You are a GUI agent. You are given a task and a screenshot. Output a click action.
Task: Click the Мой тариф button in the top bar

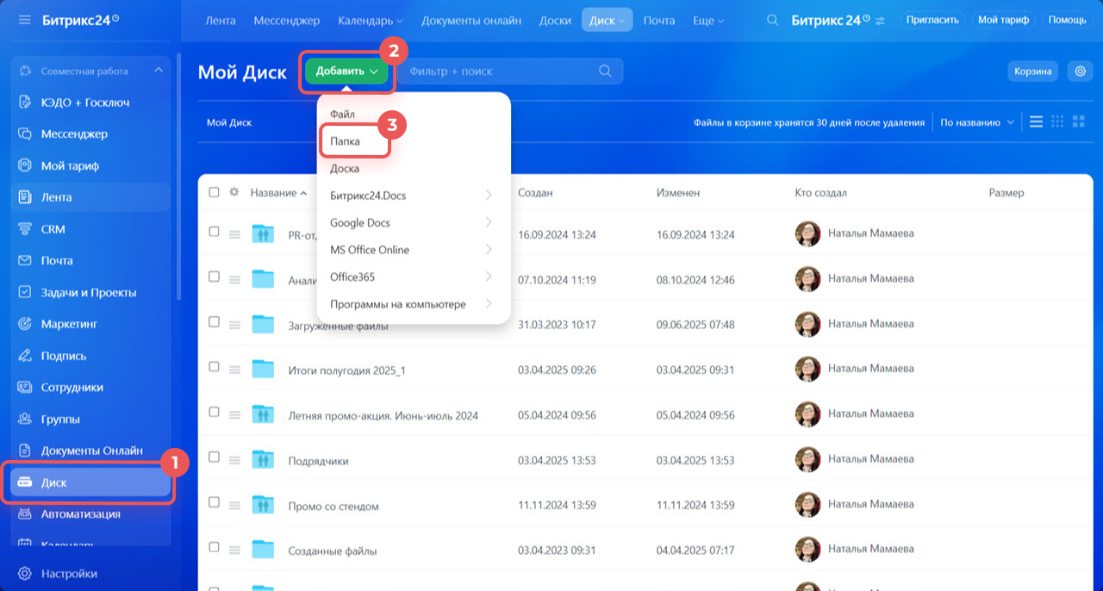[1003, 20]
